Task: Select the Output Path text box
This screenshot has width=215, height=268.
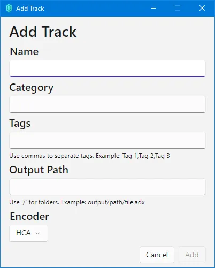Action: click(107, 187)
